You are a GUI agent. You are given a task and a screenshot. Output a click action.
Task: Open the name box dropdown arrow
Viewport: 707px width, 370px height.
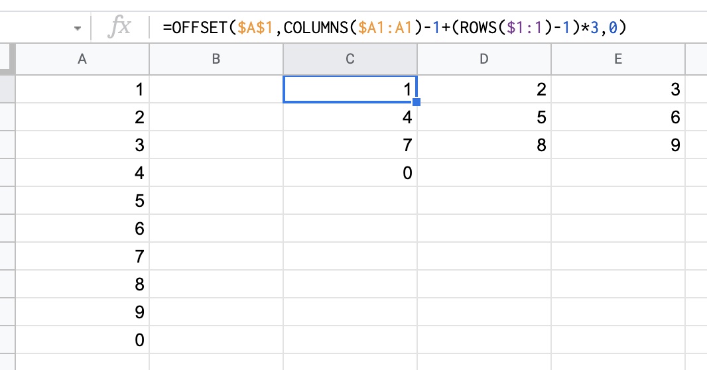[78, 28]
